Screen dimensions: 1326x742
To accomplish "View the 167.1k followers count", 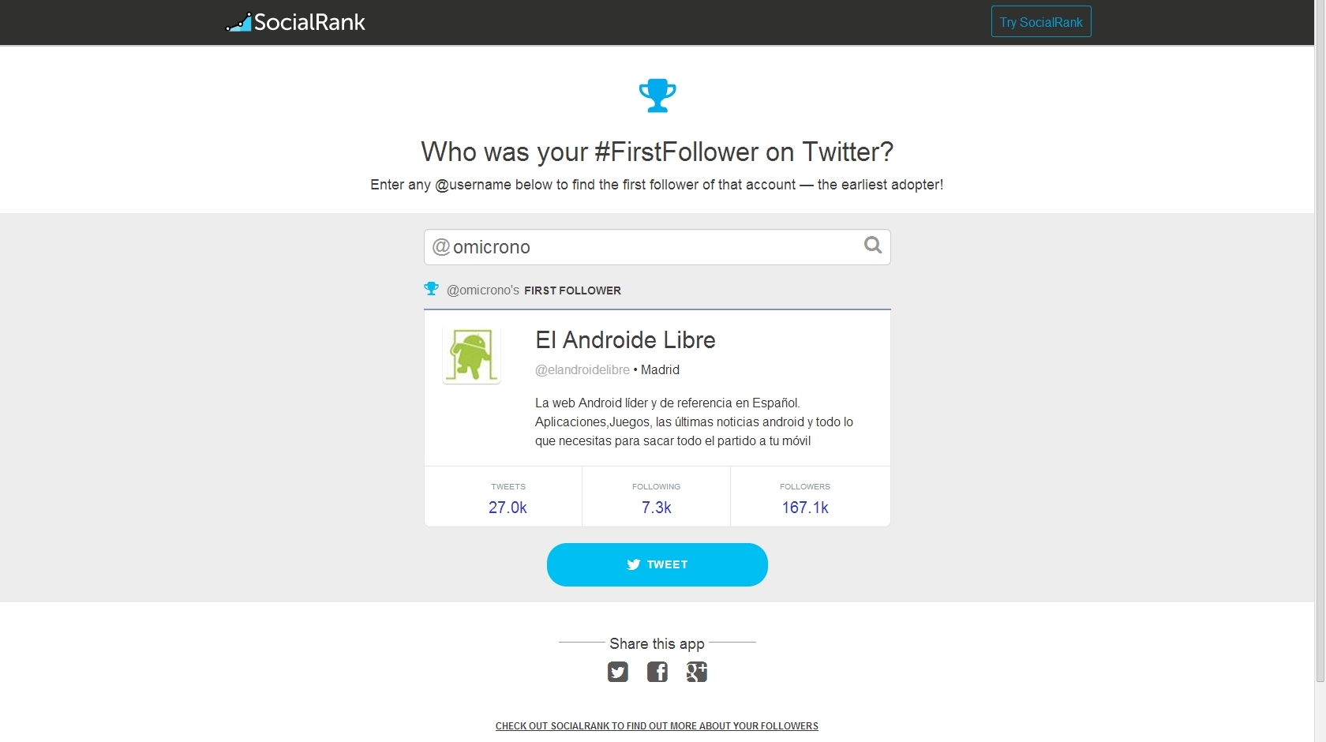I will click(805, 508).
